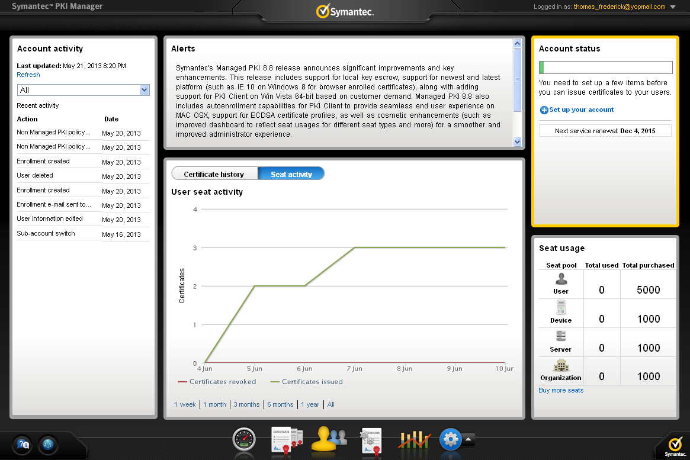Click the Alerts panel scroll down arrow

(x=518, y=141)
